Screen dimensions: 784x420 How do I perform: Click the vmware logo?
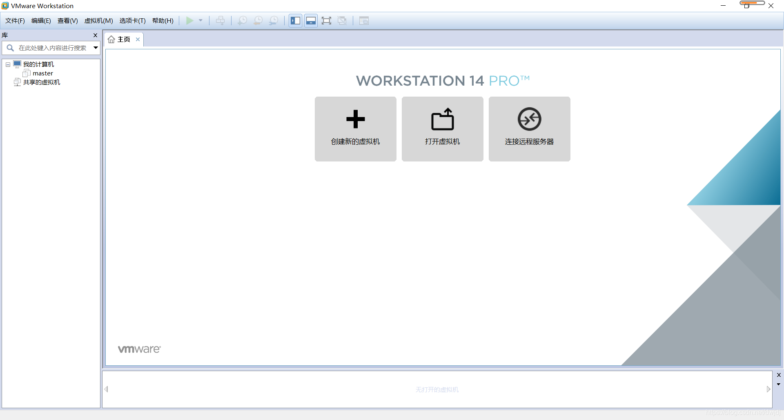coord(139,349)
